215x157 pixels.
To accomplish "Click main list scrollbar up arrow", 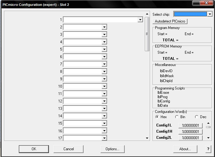I will coord(147,14).
